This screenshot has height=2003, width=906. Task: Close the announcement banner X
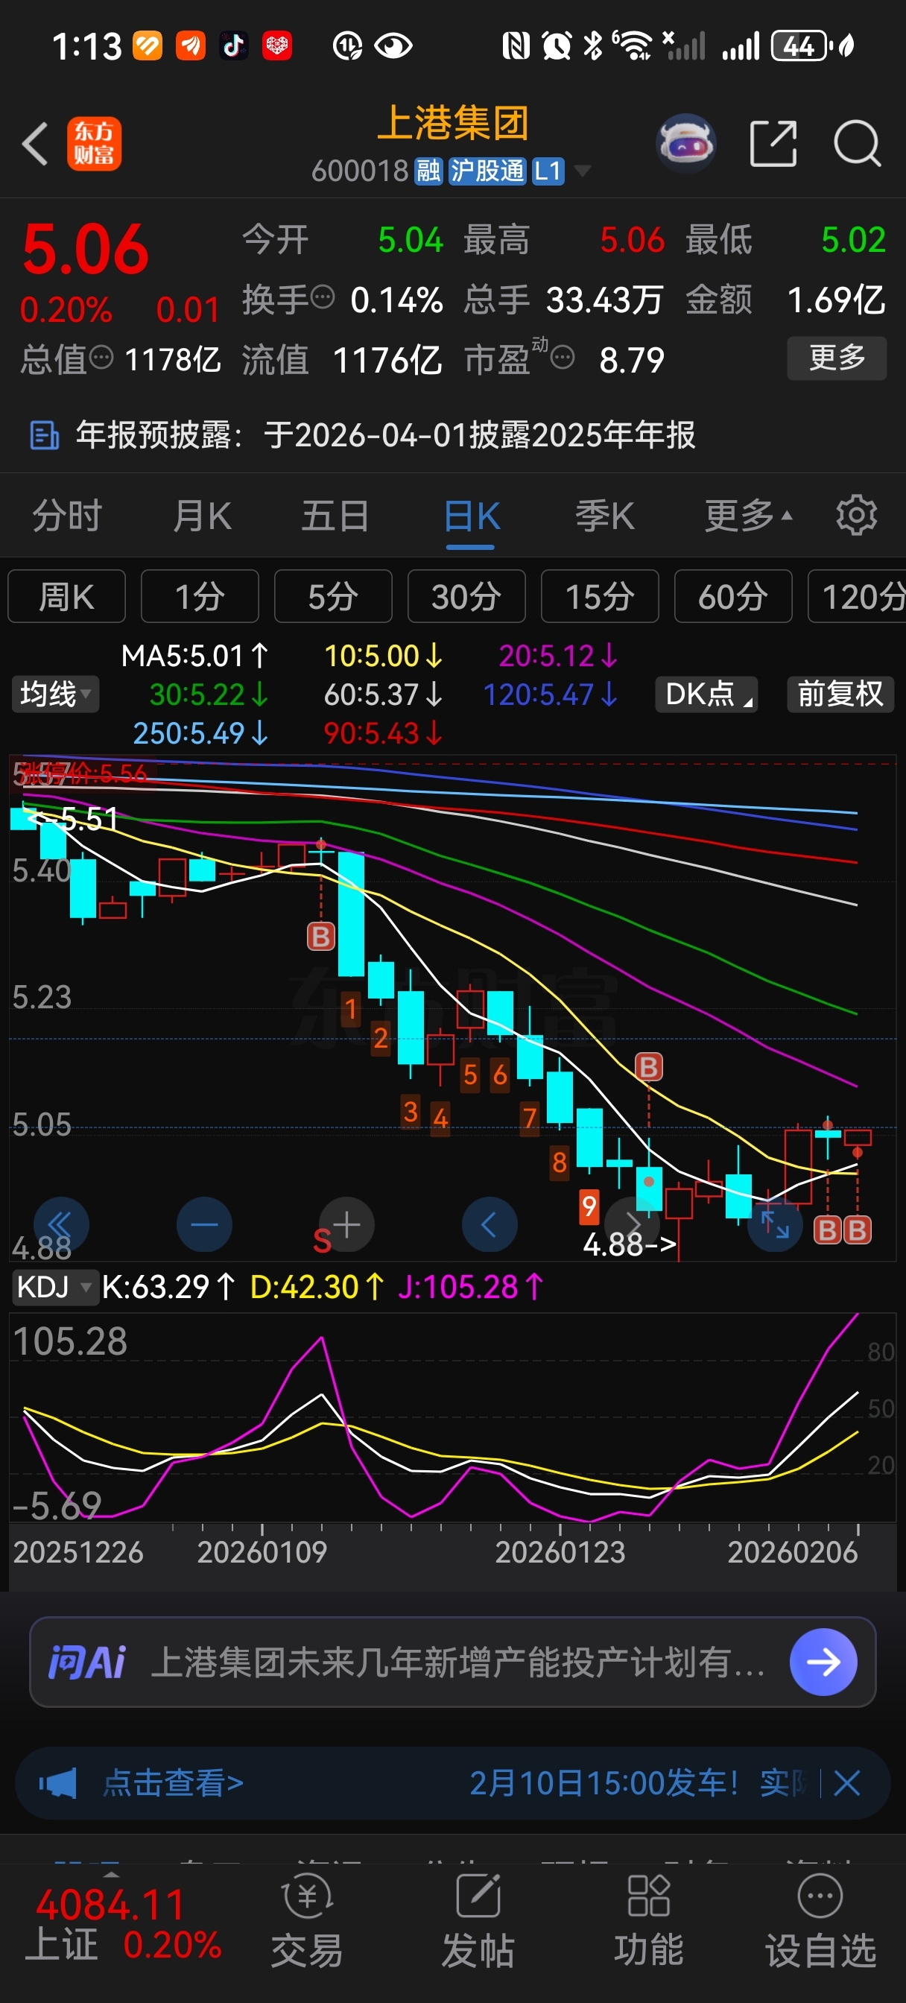846,1782
